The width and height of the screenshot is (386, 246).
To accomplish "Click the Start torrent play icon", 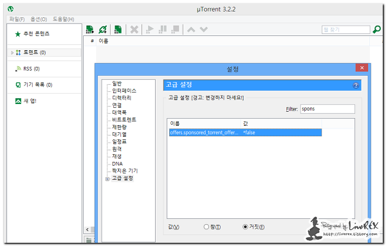I will (x=150, y=30).
